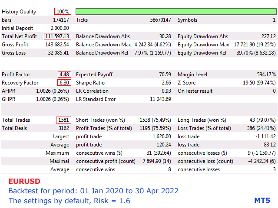278x208 pixels.
Task: Select the Balance Drawdown Abs value 30.28
Action: (x=165, y=36)
